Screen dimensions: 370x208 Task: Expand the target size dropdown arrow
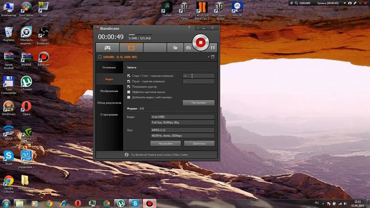coord(209,57)
